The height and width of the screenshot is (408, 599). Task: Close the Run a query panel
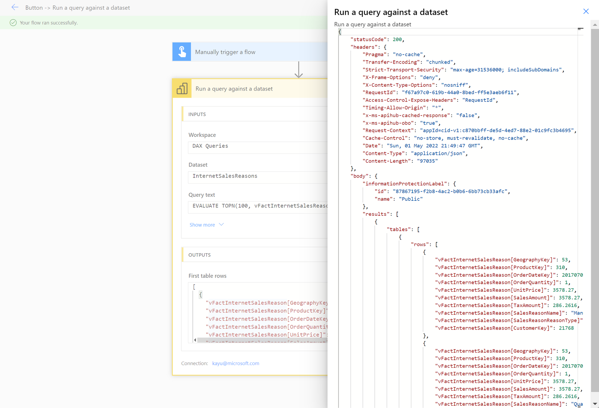point(586,11)
